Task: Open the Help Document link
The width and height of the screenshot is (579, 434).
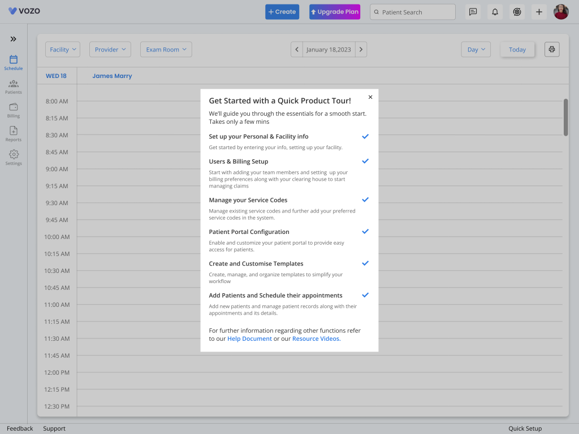Action: pos(249,339)
